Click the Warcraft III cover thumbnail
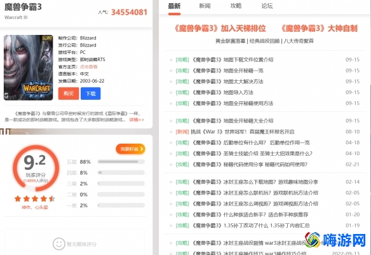Viewport: 371px width, 255px height. coord(29,67)
